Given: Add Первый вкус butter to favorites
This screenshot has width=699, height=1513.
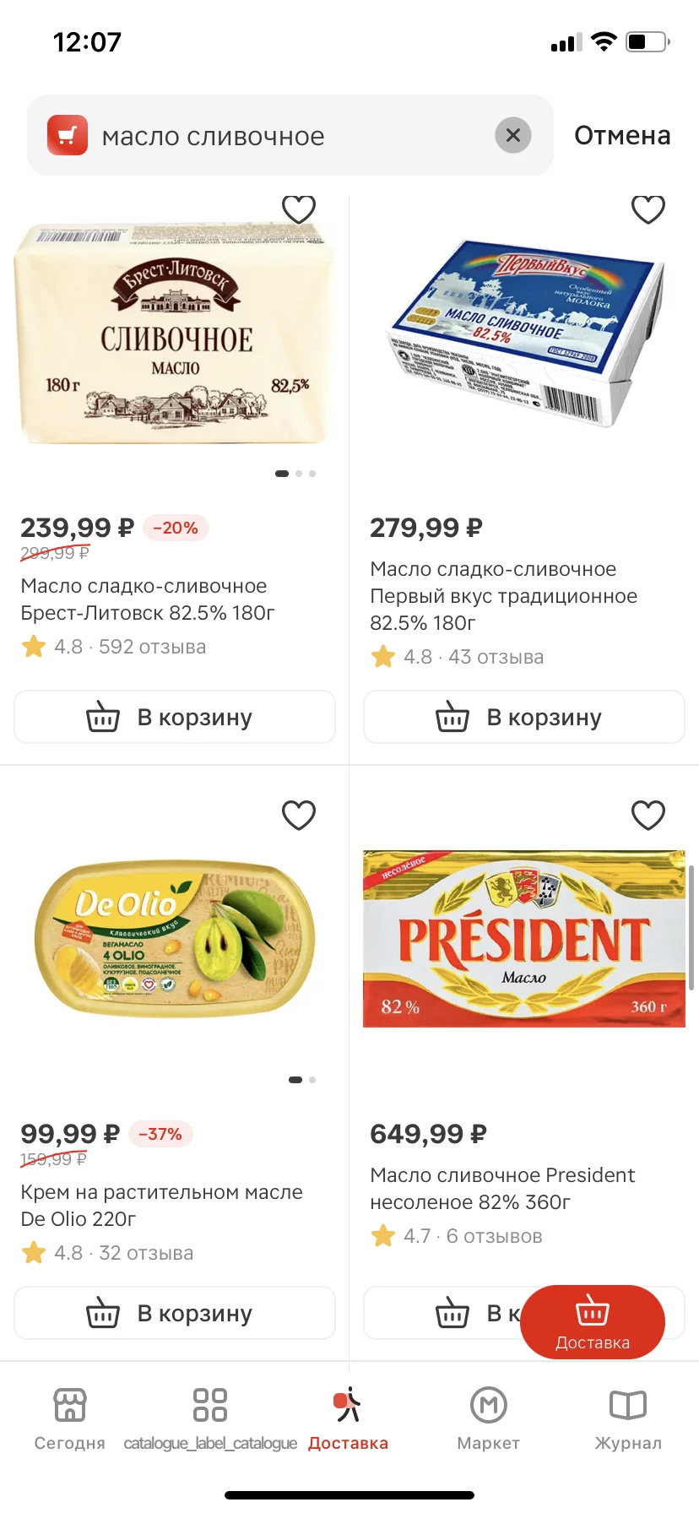Looking at the screenshot, I should click(x=648, y=209).
